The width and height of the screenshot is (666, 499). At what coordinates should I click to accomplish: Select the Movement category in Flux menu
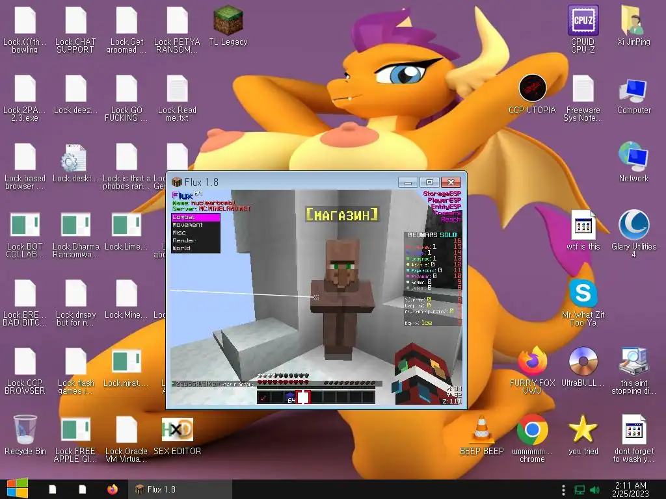pos(195,225)
